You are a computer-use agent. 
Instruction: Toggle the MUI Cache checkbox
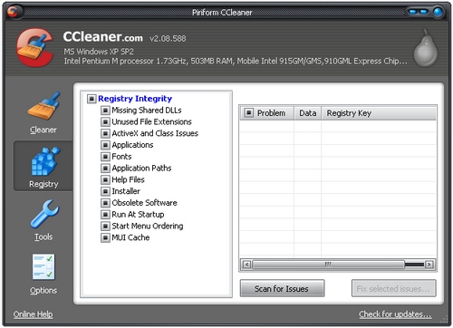tap(105, 237)
